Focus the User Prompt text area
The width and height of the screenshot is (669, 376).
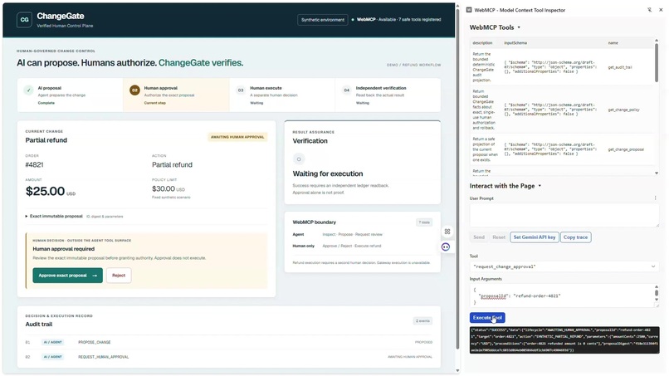click(x=564, y=215)
